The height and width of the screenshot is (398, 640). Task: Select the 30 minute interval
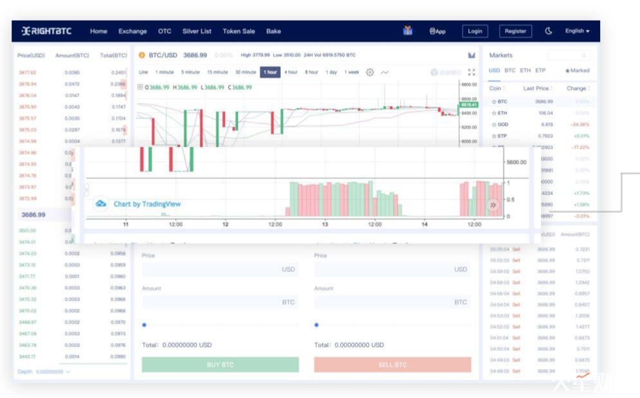click(x=245, y=72)
